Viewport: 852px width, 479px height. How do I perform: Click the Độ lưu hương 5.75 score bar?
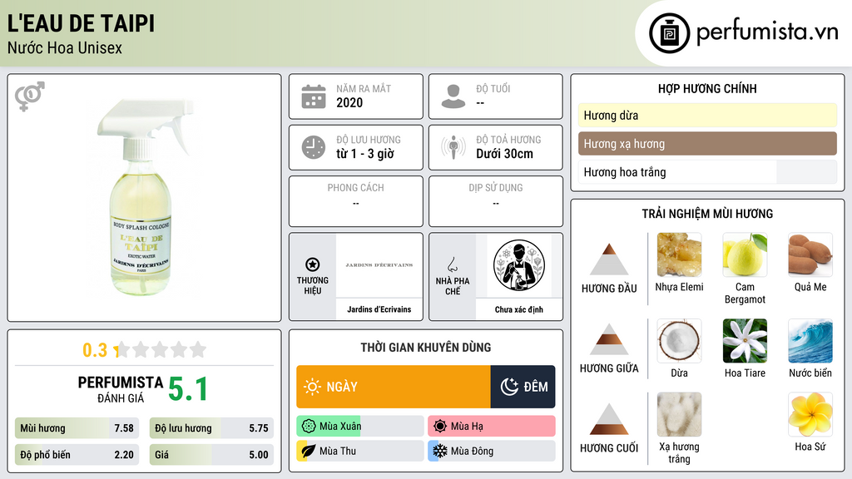(x=211, y=428)
